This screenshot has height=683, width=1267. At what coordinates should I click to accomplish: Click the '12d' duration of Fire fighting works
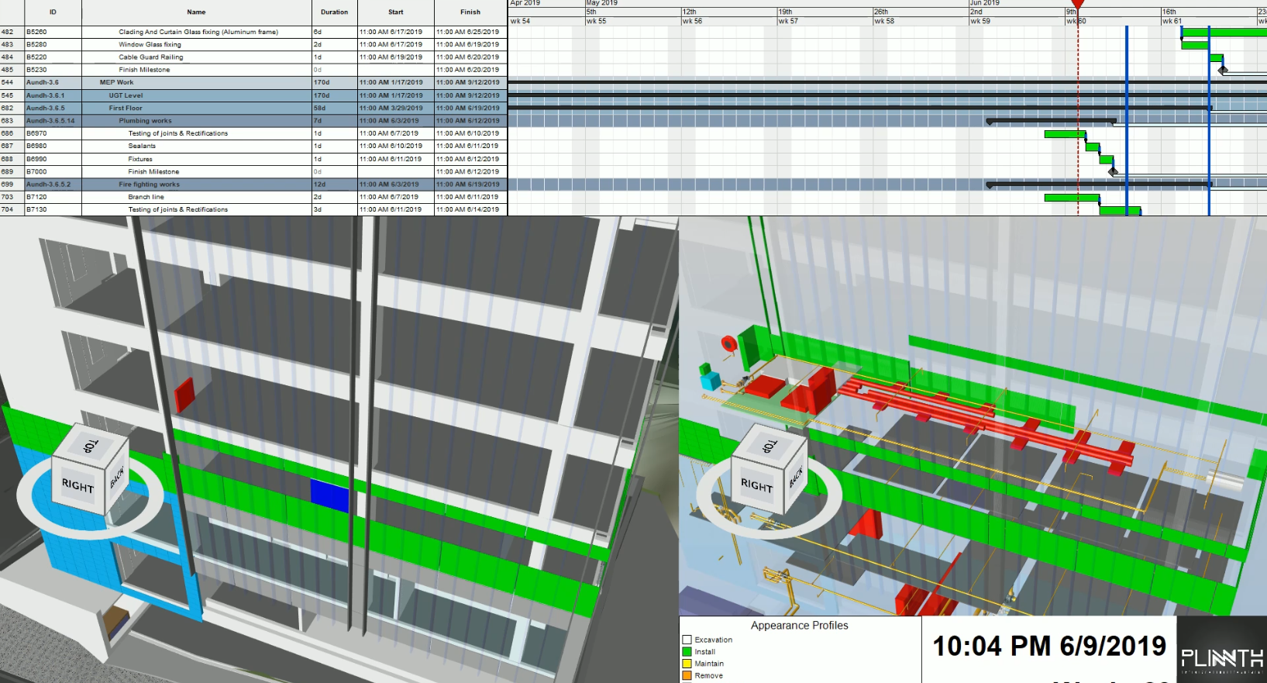pyautogui.click(x=319, y=185)
